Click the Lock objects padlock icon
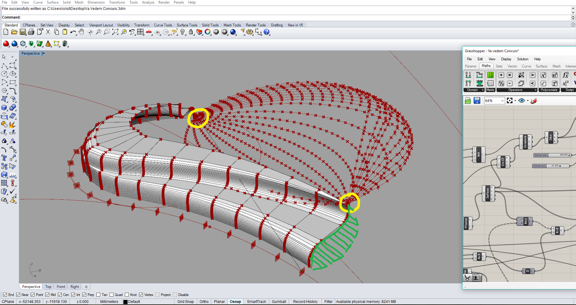Image resolution: width=576 pixels, height=305 pixels. click(x=191, y=32)
